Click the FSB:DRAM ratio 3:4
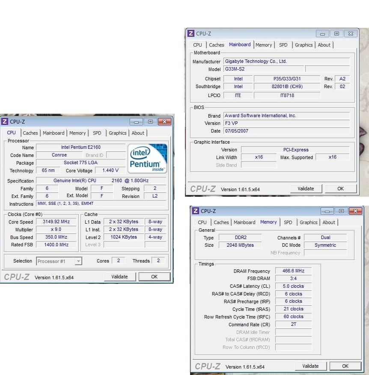Viewport: 369px width, 375px height. coord(293,278)
